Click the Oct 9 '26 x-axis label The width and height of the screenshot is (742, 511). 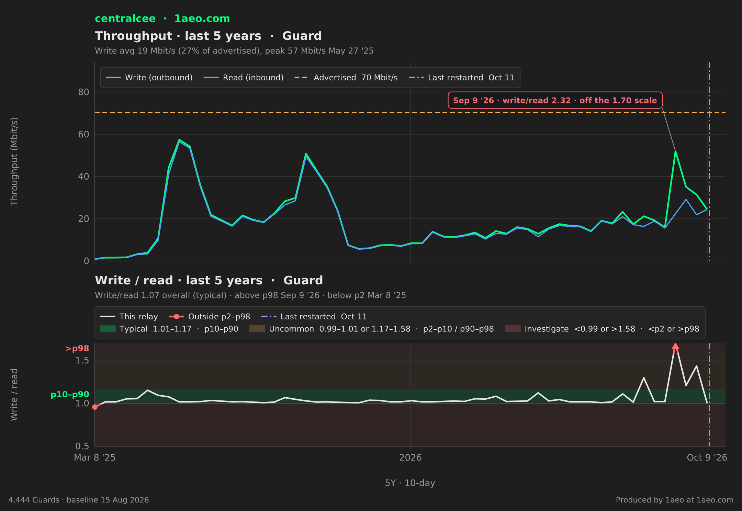point(707,457)
